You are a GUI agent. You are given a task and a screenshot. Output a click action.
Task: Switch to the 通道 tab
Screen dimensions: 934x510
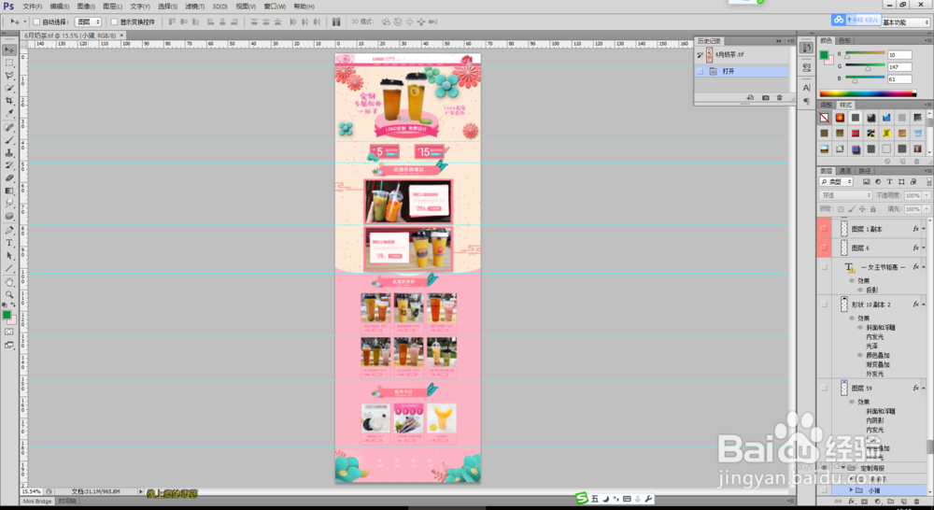pyautogui.click(x=845, y=171)
